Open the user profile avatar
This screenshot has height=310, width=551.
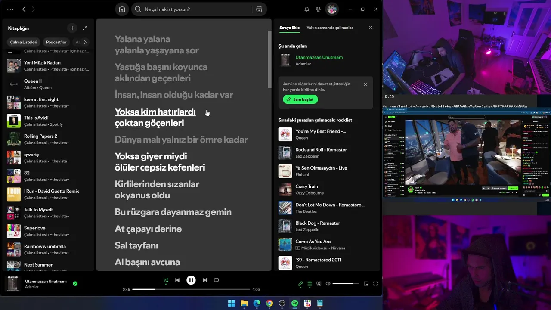coord(332,9)
